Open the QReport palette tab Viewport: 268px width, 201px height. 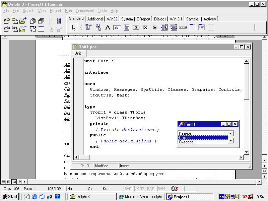[143, 19]
